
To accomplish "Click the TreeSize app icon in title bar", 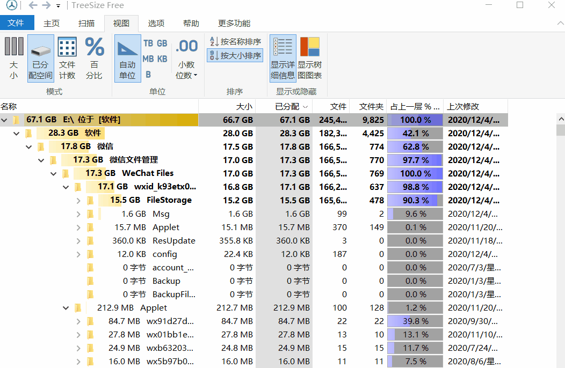I will [x=11, y=5].
